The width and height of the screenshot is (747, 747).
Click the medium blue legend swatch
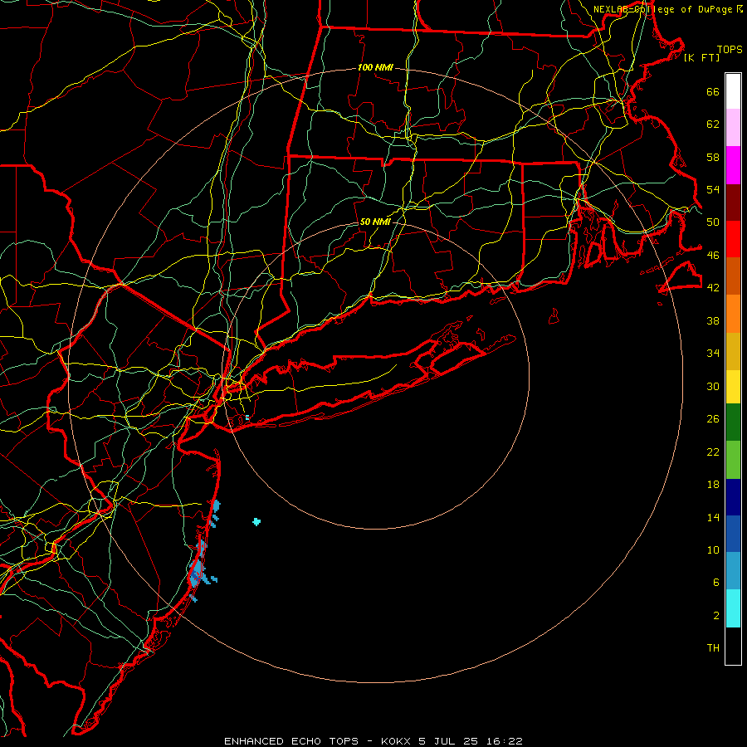(x=733, y=534)
